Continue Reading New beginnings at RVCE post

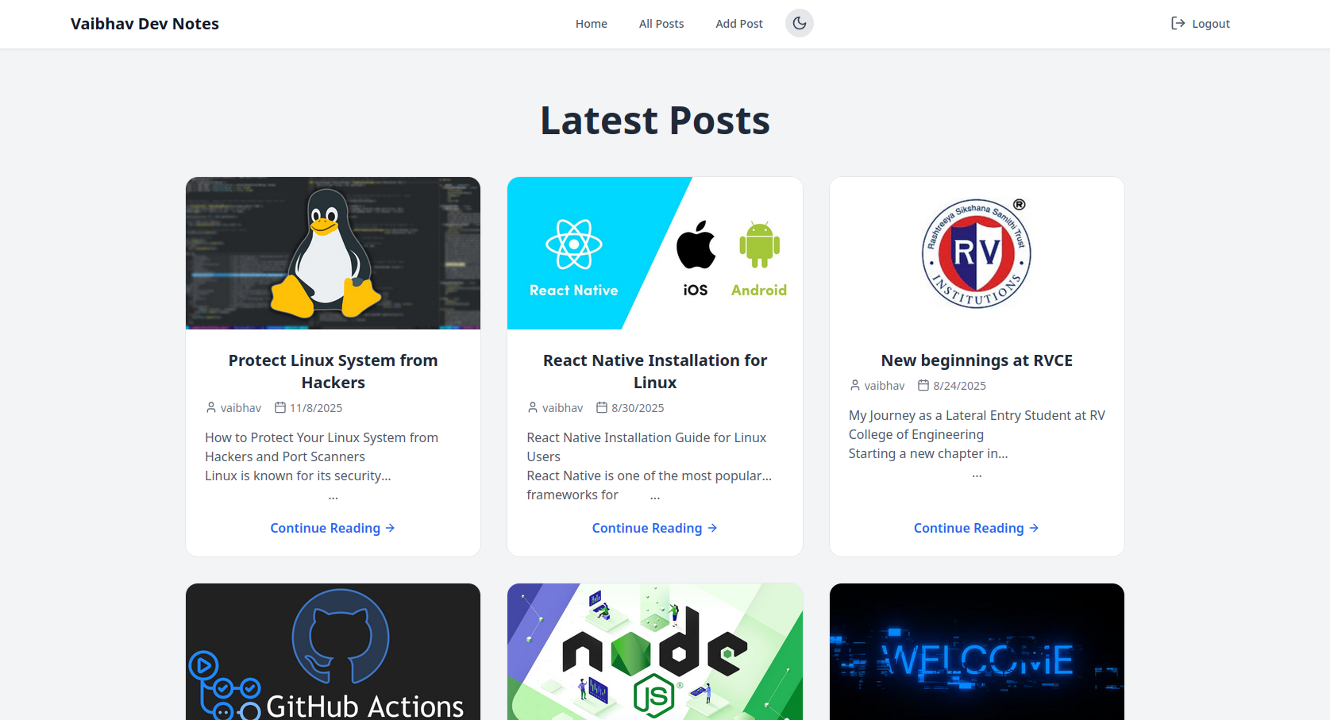[x=976, y=528]
